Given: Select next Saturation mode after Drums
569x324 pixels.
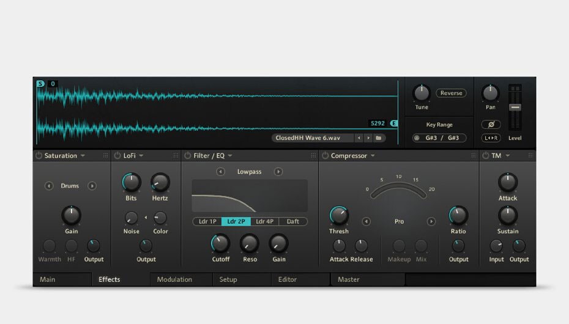Looking at the screenshot, I should pyautogui.click(x=92, y=186).
